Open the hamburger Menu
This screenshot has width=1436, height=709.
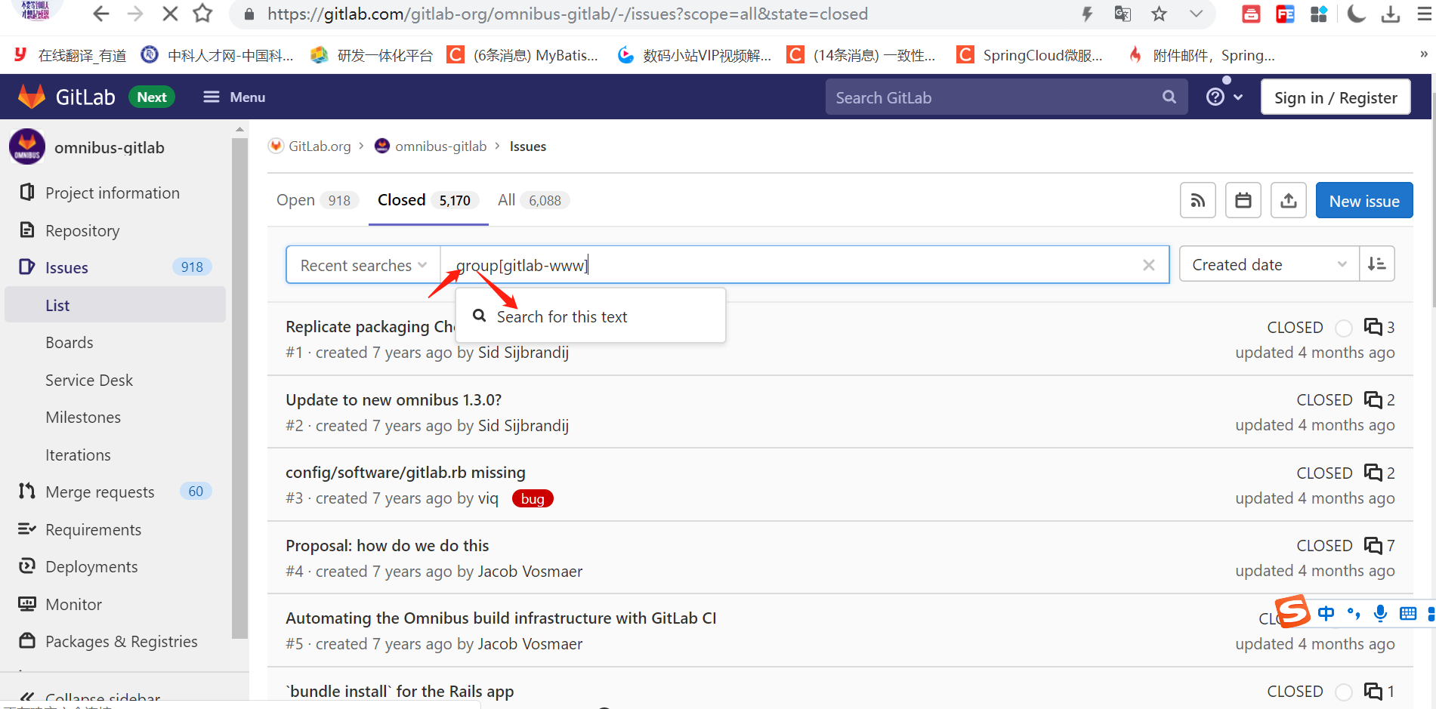coord(234,97)
